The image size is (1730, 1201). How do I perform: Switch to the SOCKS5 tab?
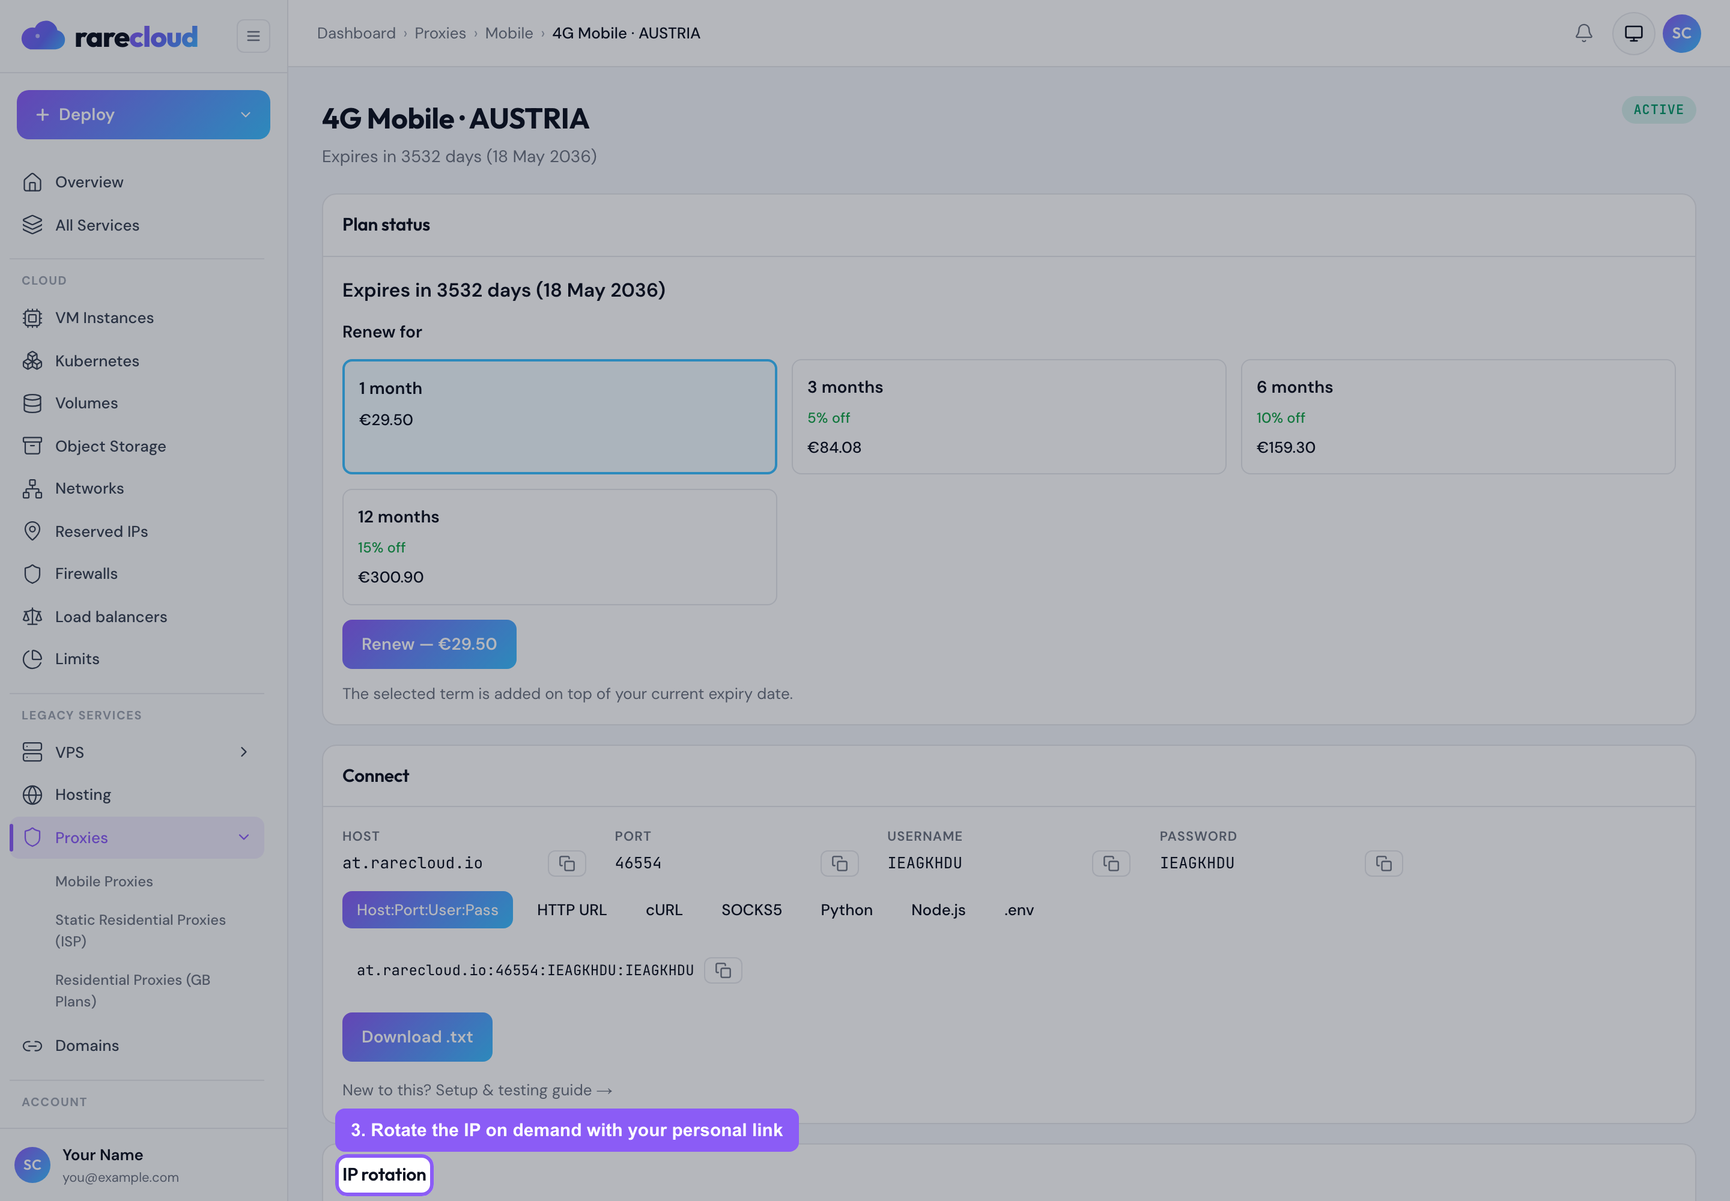tap(751, 910)
